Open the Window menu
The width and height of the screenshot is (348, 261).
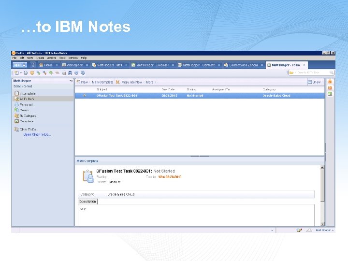click(x=73, y=58)
